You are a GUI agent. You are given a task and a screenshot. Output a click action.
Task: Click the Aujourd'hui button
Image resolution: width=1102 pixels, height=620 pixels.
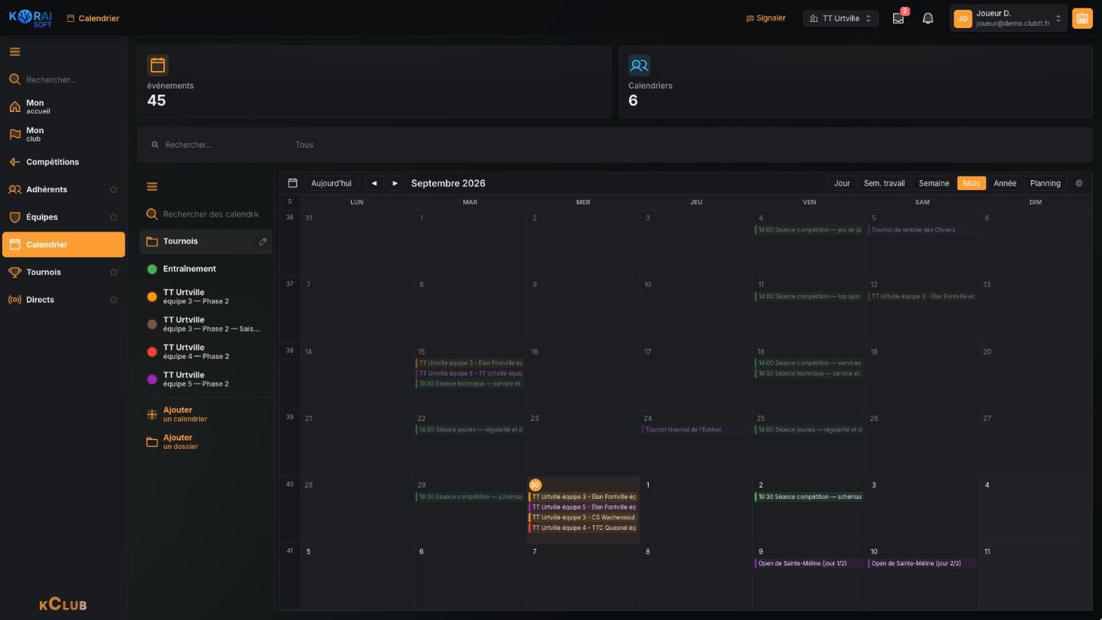pyautogui.click(x=332, y=183)
